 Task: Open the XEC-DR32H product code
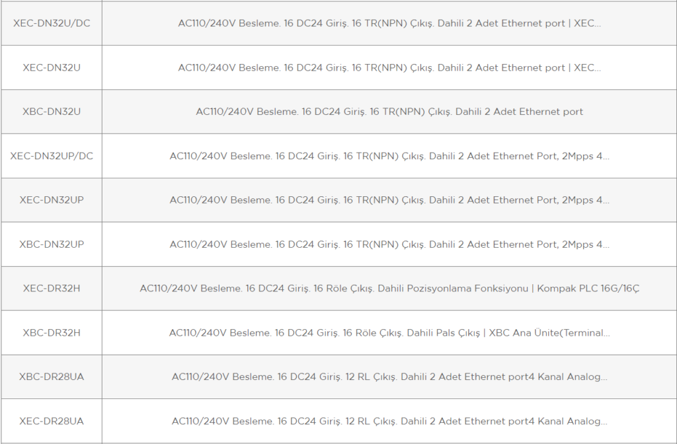coord(52,288)
